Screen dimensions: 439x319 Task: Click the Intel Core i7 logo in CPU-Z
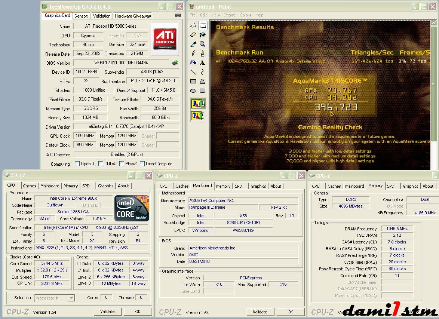tap(132, 208)
